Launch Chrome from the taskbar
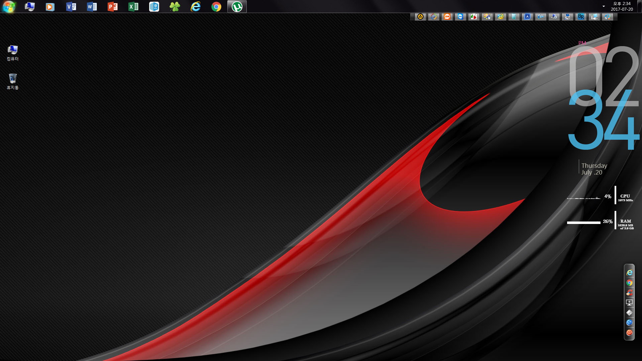Viewport: 642px width, 361px height. point(216,6)
